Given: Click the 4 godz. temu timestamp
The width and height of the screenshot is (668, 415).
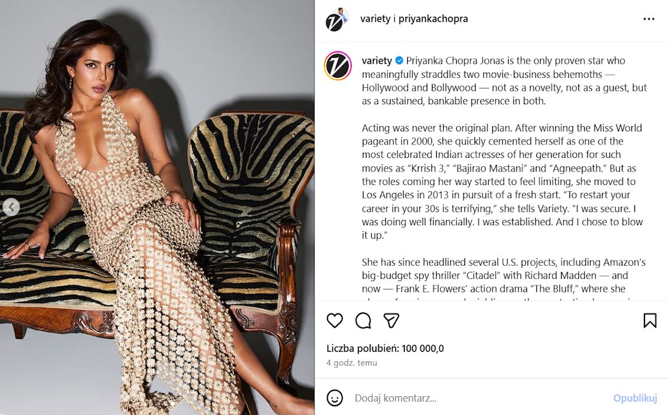Looking at the screenshot, I should click(352, 363).
